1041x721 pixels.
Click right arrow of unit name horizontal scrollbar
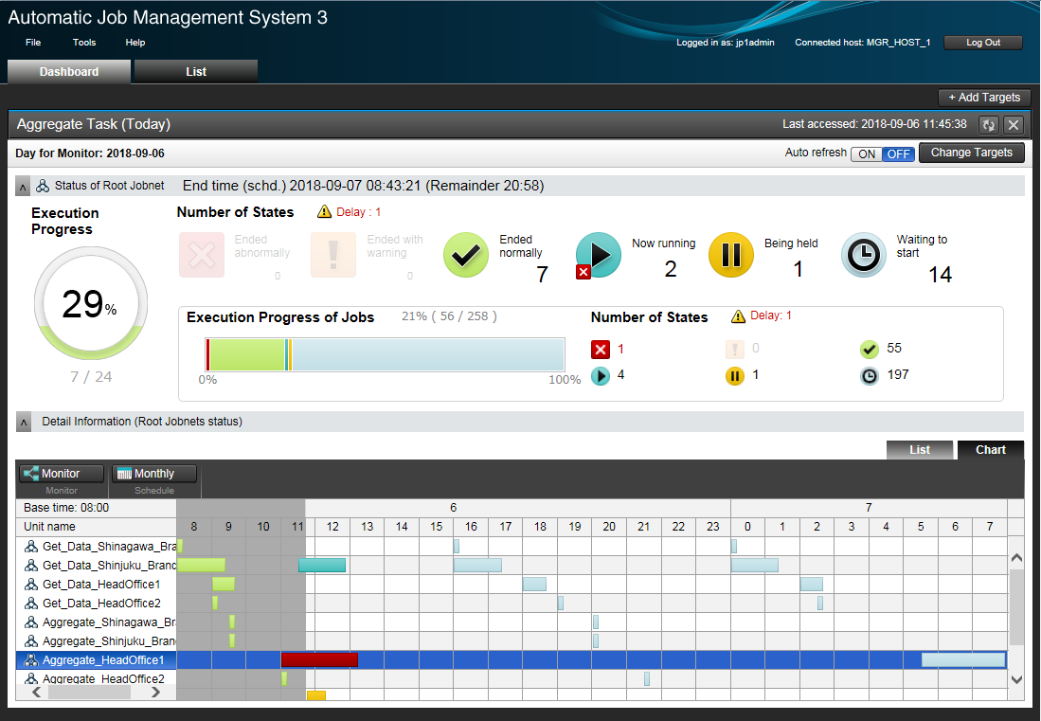click(x=156, y=693)
